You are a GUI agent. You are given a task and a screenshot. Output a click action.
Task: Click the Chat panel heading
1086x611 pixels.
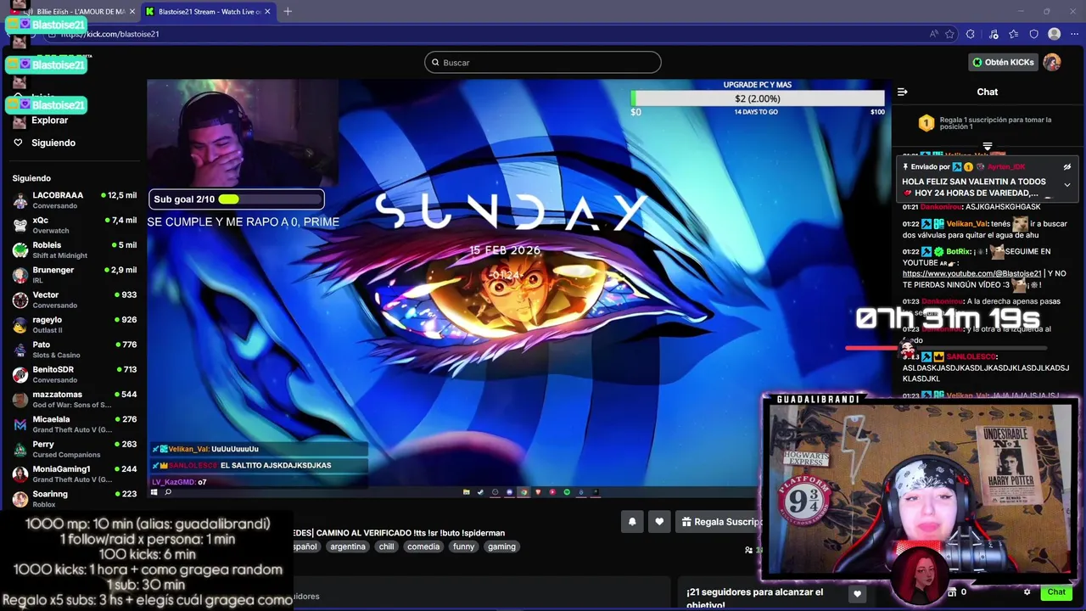pyautogui.click(x=987, y=92)
